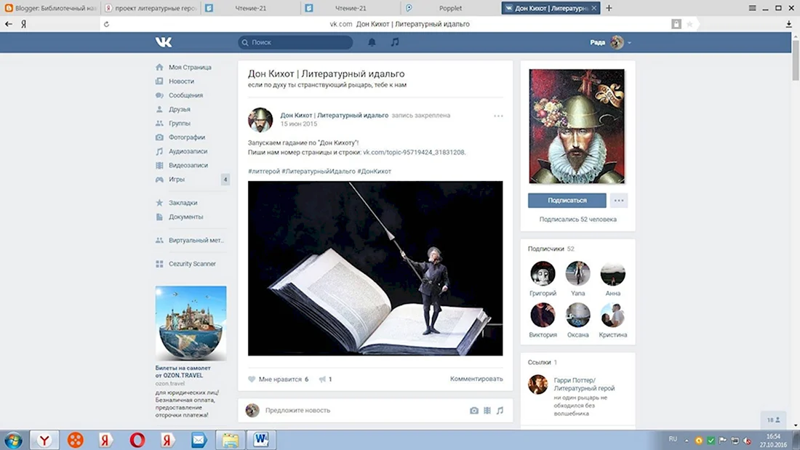Click the share megaphone icon under post

[322, 379]
